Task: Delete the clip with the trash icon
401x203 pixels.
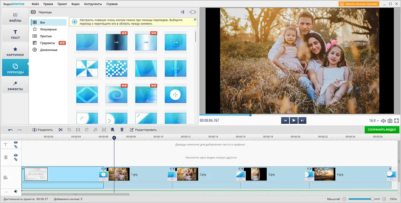Action: click(122, 130)
